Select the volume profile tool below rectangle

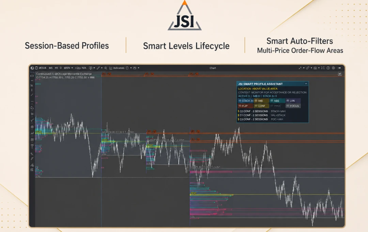(x=32, y=85)
